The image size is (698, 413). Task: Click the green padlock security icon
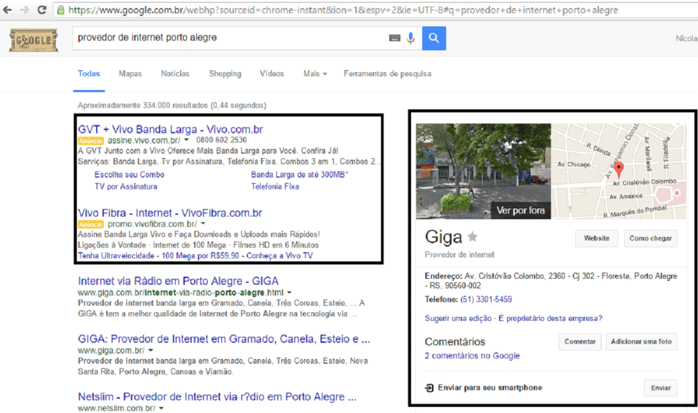click(x=61, y=10)
